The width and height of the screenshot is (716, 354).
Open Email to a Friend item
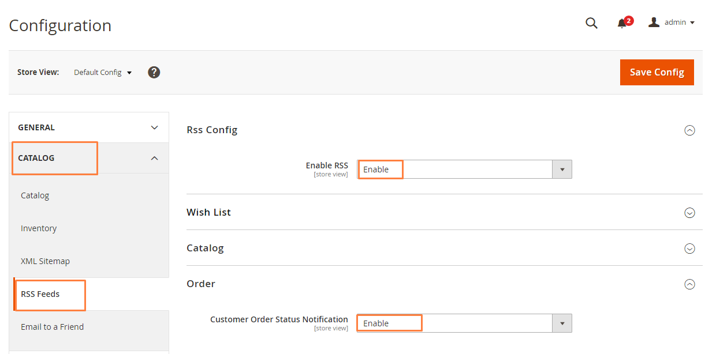point(53,327)
